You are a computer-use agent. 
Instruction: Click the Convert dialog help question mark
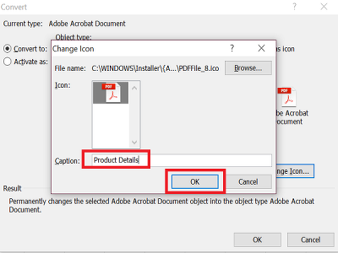click(294, 6)
